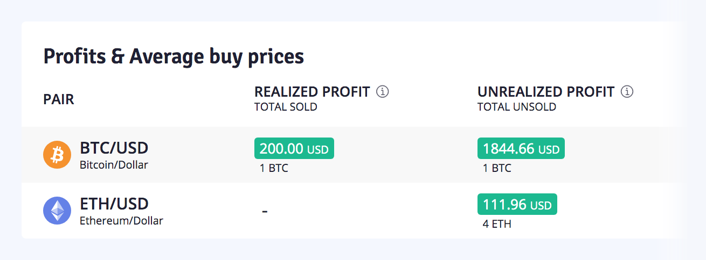This screenshot has width=706, height=260.
Task: Select the BTC/USD pair label
Action: tap(114, 148)
